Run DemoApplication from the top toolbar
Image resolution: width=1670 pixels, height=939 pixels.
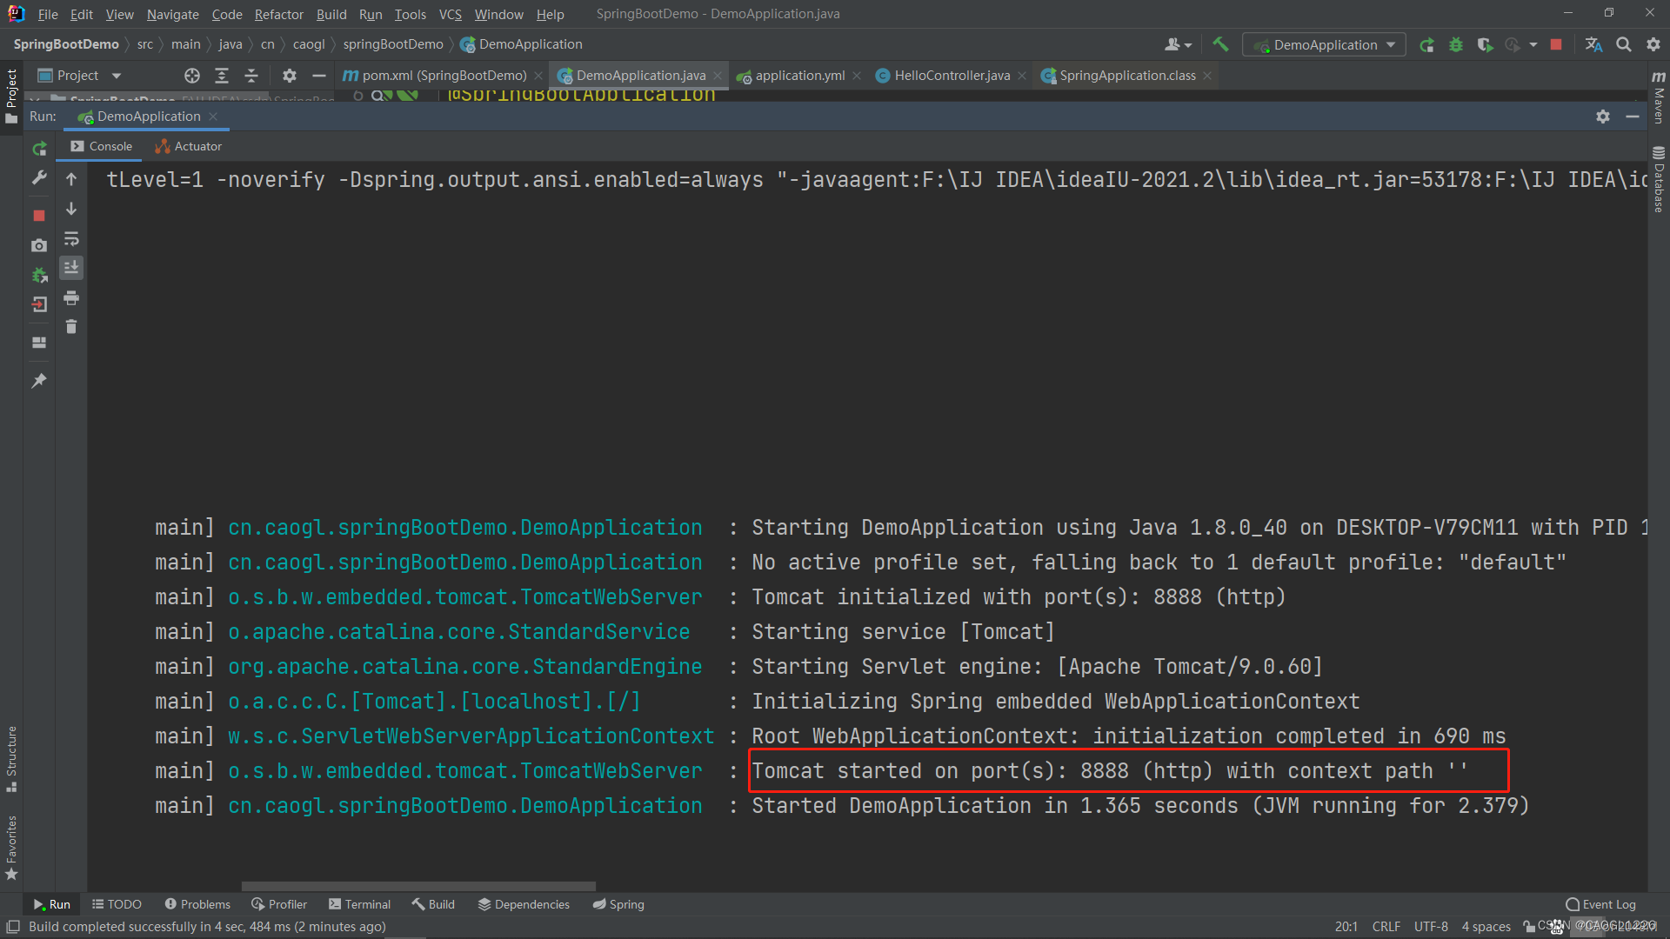coord(1426,44)
